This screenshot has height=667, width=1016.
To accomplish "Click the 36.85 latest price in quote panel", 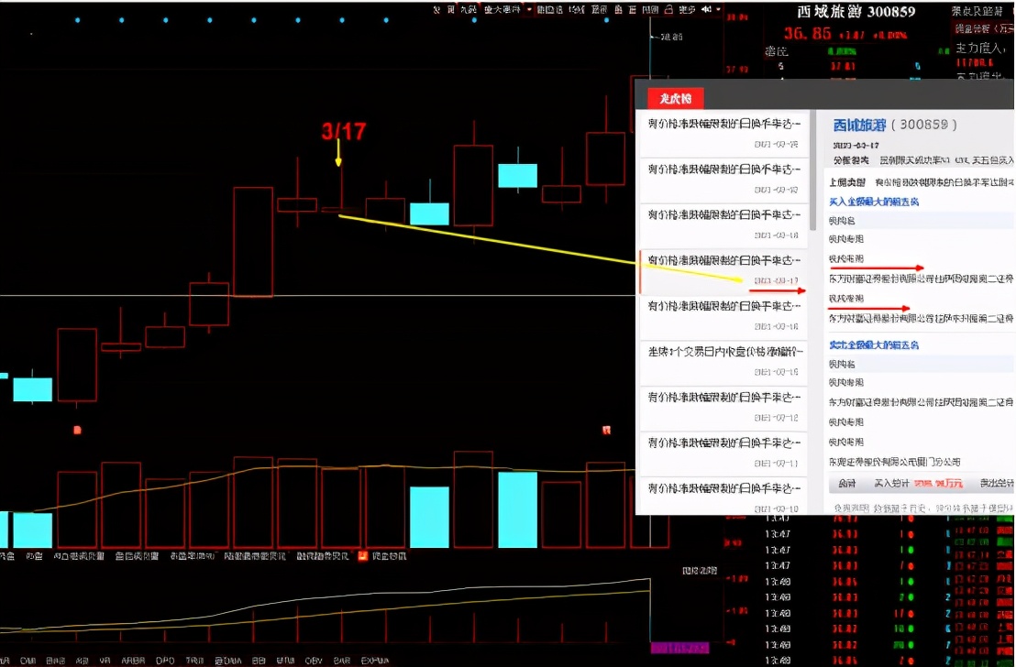I will click(x=807, y=33).
